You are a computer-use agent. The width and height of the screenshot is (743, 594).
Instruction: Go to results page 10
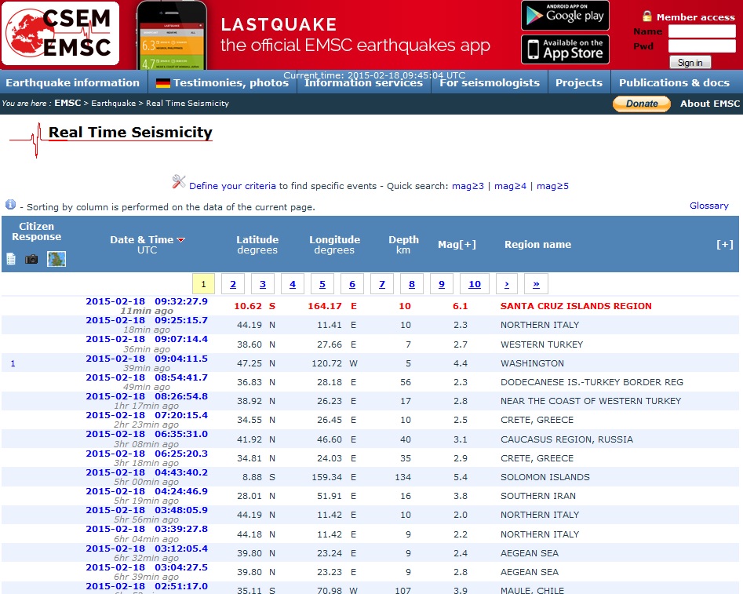pyautogui.click(x=475, y=284)
